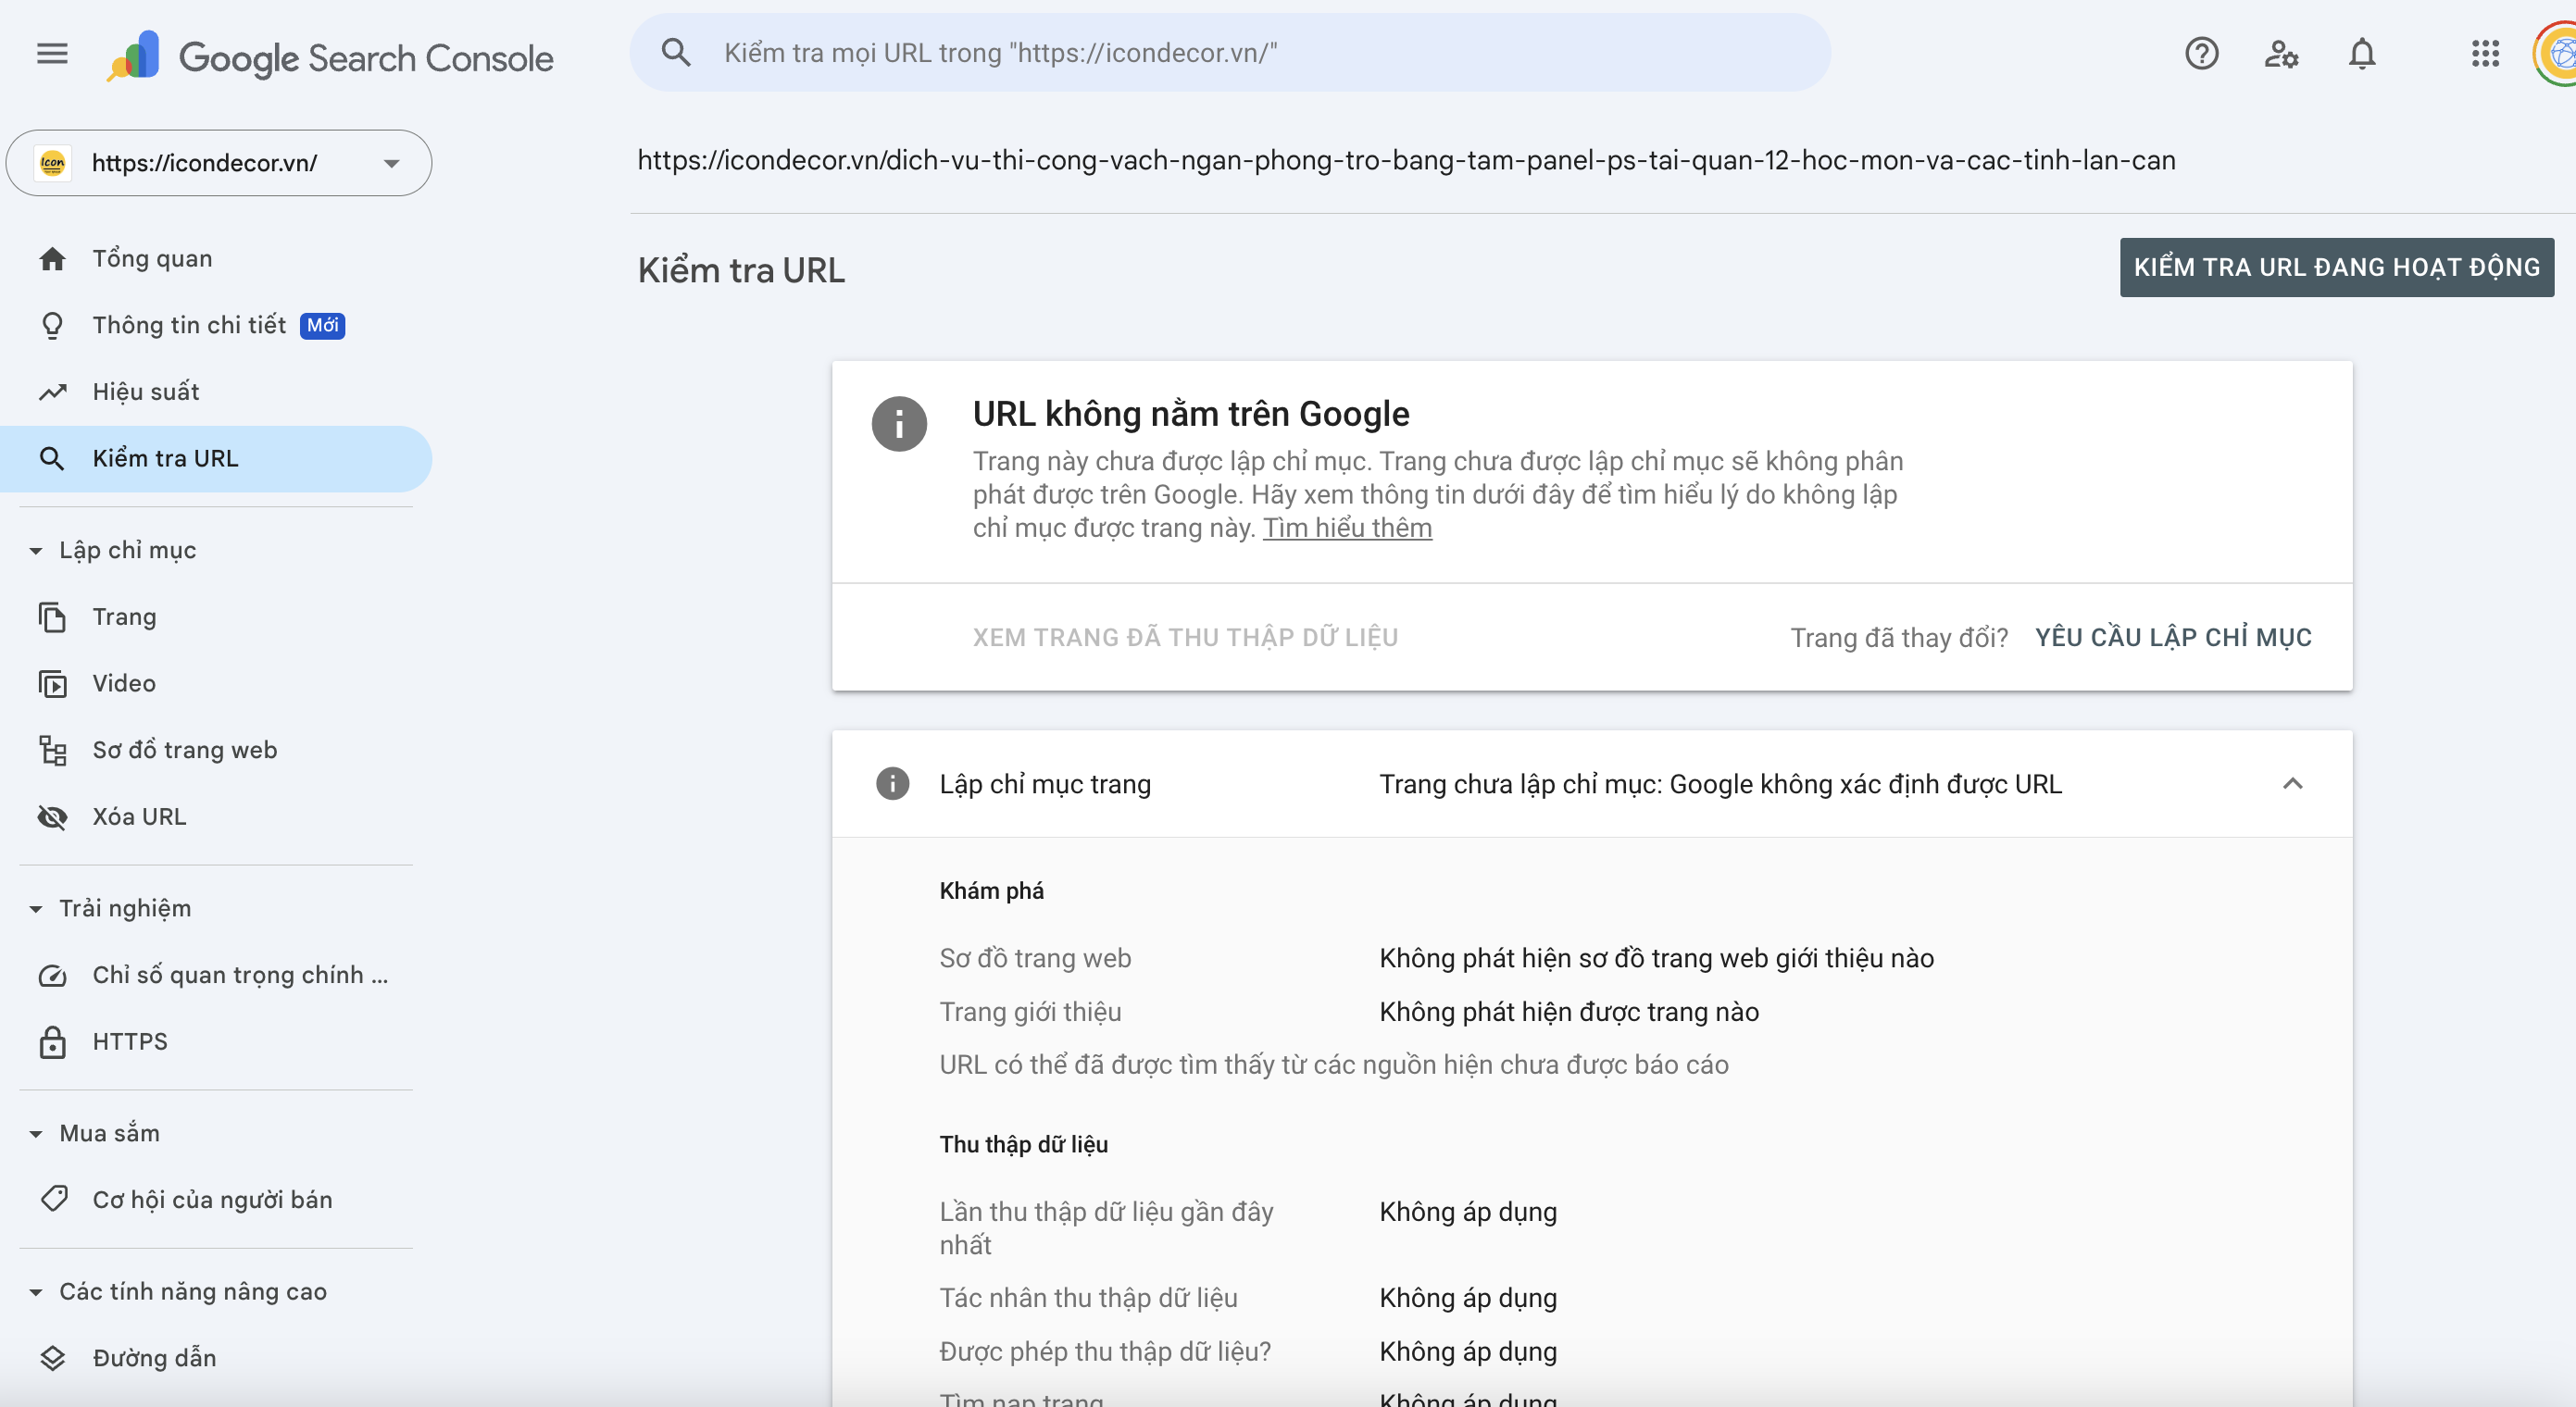Click the info icon beside Lập chỉ mục trang

[892, 784]
